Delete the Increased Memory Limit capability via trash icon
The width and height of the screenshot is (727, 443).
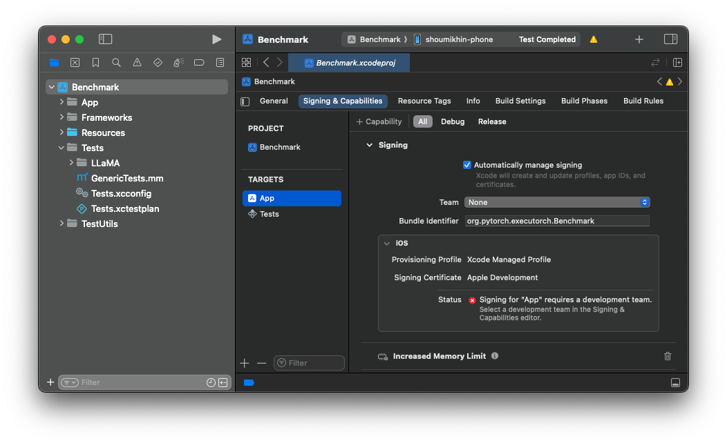[667, 356]
